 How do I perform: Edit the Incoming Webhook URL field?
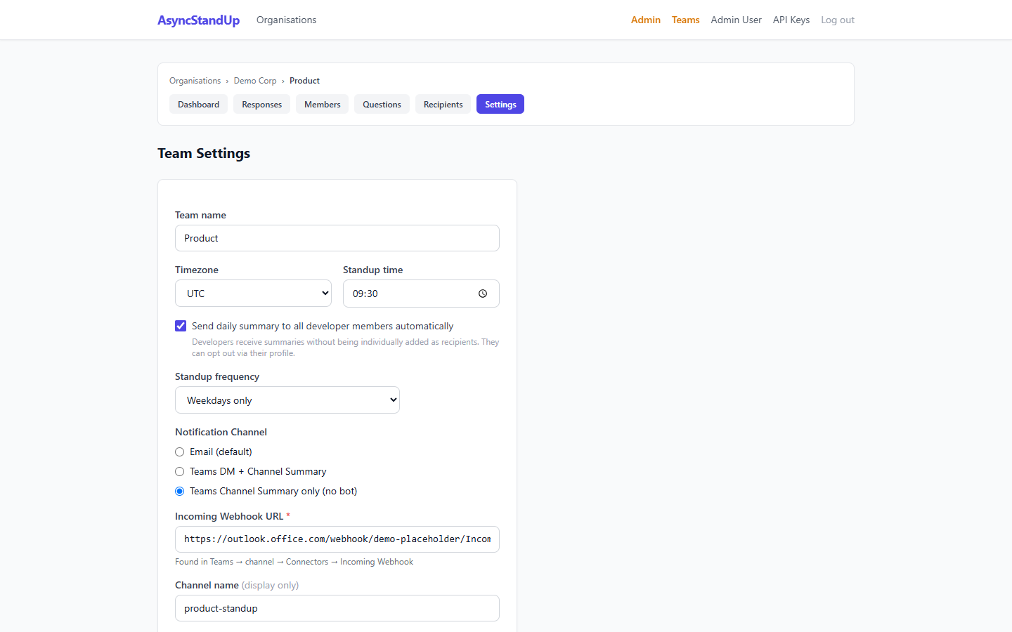click(x=337, y=539)
